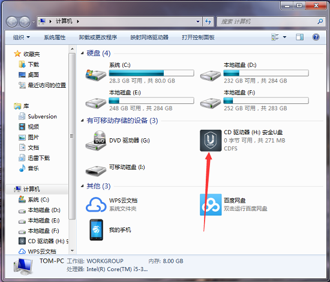The image size is (330, 282).
Task: Select the CD drive (H:) 安全U盘 icon
Action: [x=211, y=140]
